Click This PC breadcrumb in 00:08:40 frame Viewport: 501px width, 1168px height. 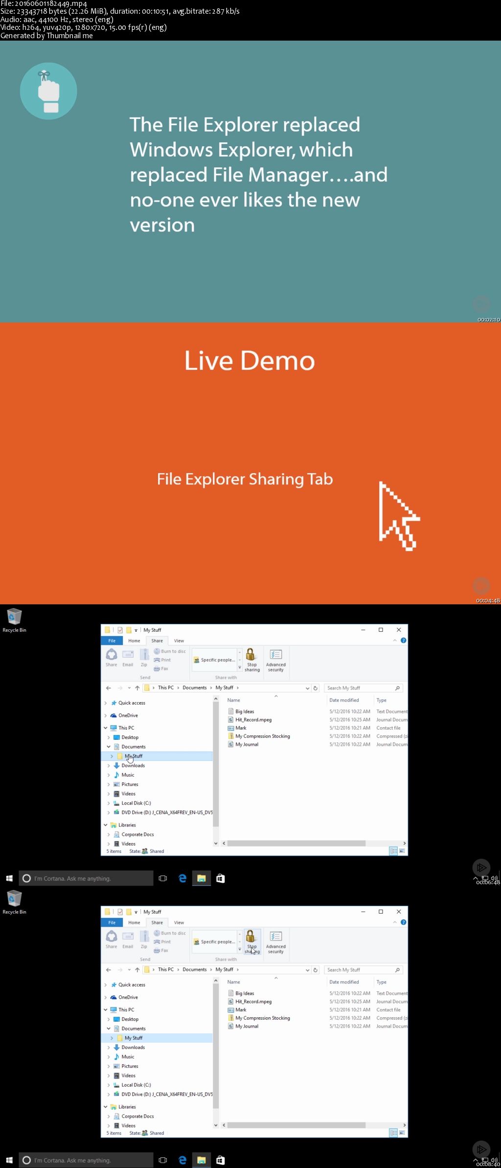pos(166,970)
